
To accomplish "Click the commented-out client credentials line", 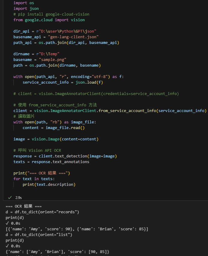I will click(x=96, y=94).
